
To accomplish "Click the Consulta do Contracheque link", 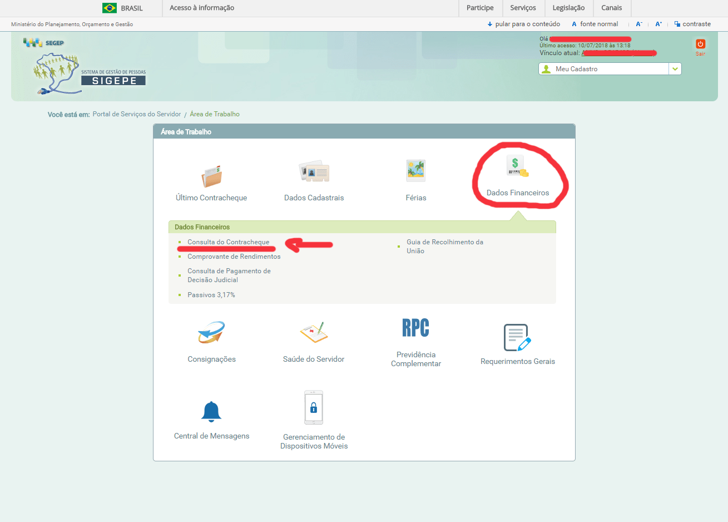I will coord(228,242).
